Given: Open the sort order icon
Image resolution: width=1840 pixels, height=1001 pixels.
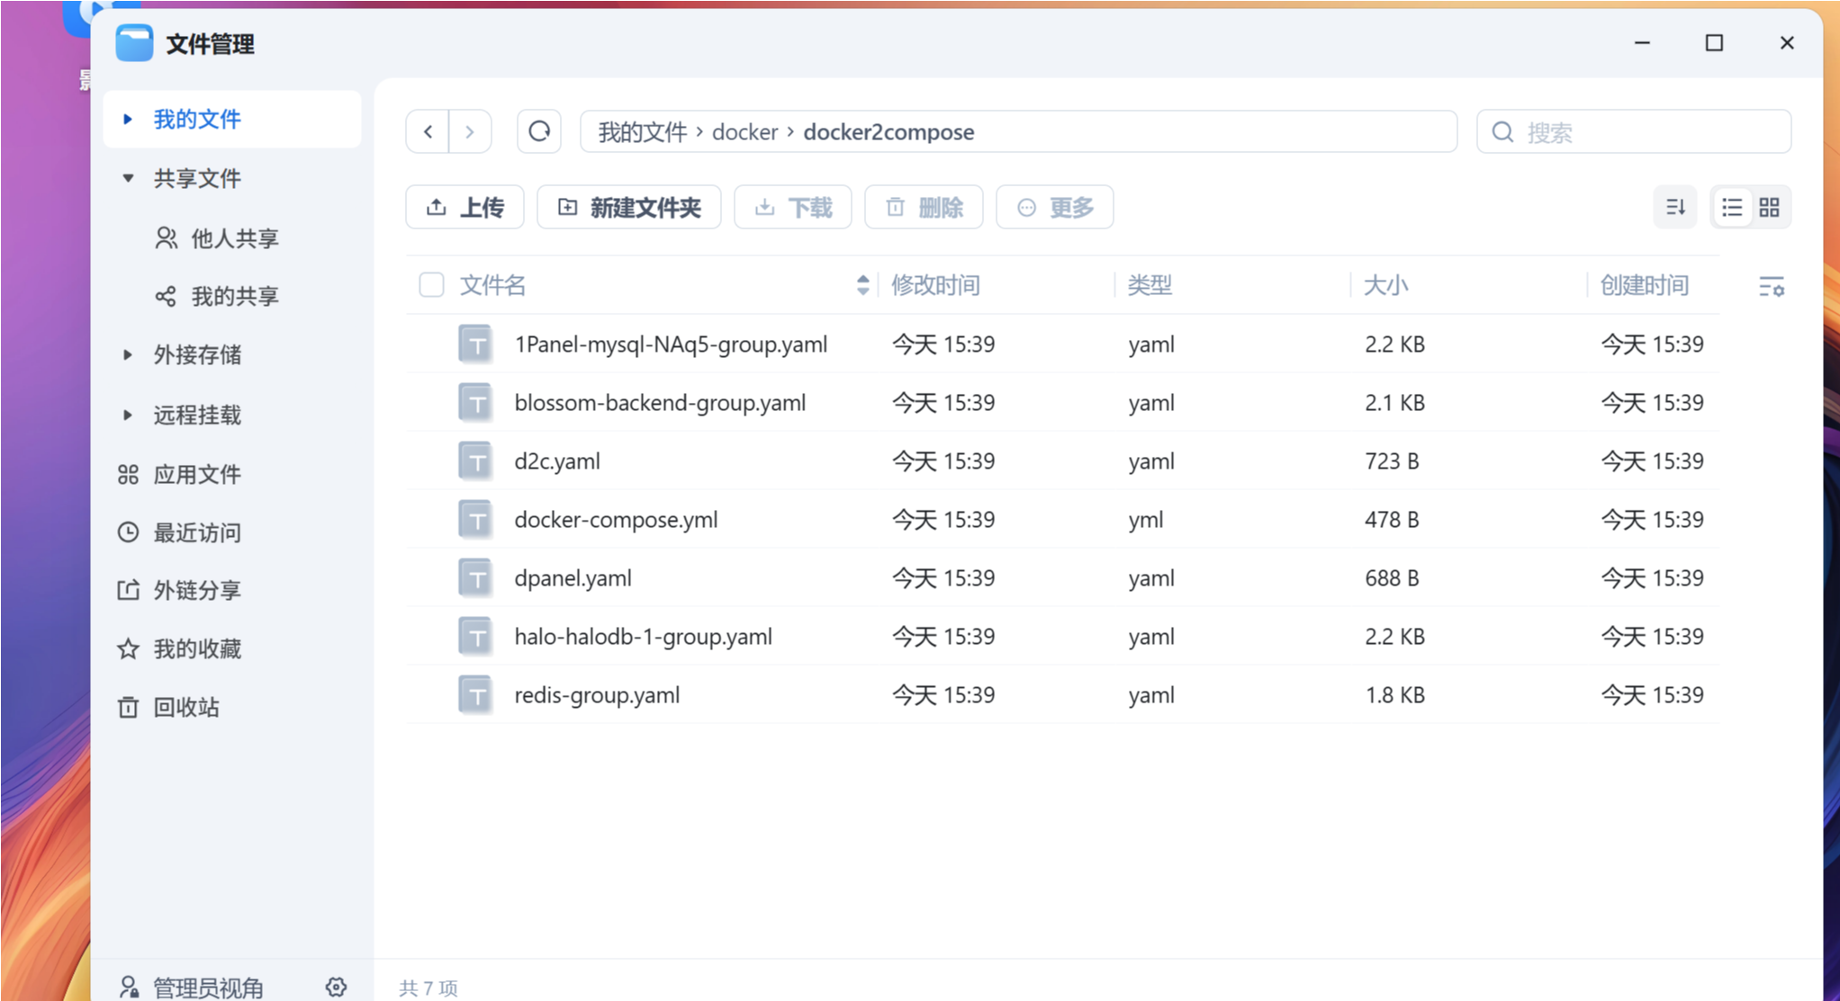Looking at the screenshot, I should tap(1675, 208).
